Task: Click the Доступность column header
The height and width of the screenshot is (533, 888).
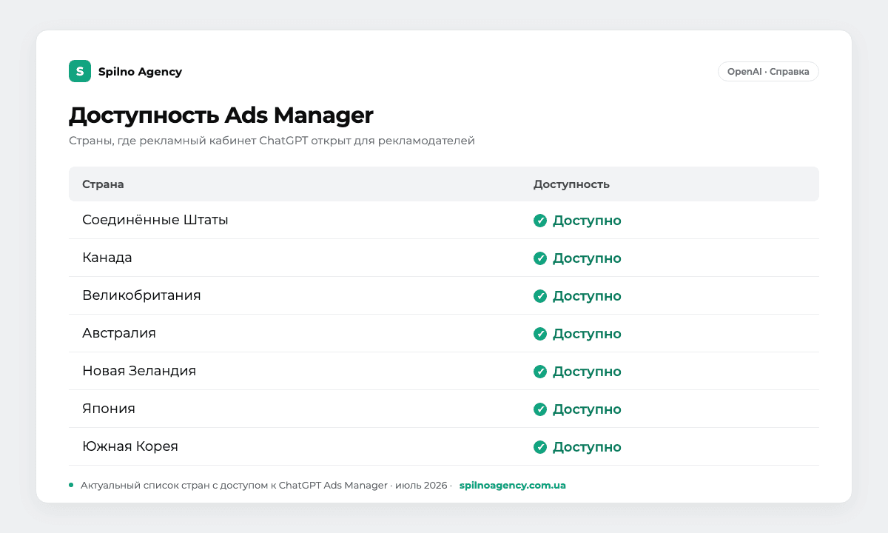Action: [x=571, y=184]
